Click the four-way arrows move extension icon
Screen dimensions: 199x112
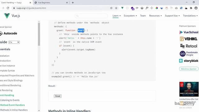(152, 8)
